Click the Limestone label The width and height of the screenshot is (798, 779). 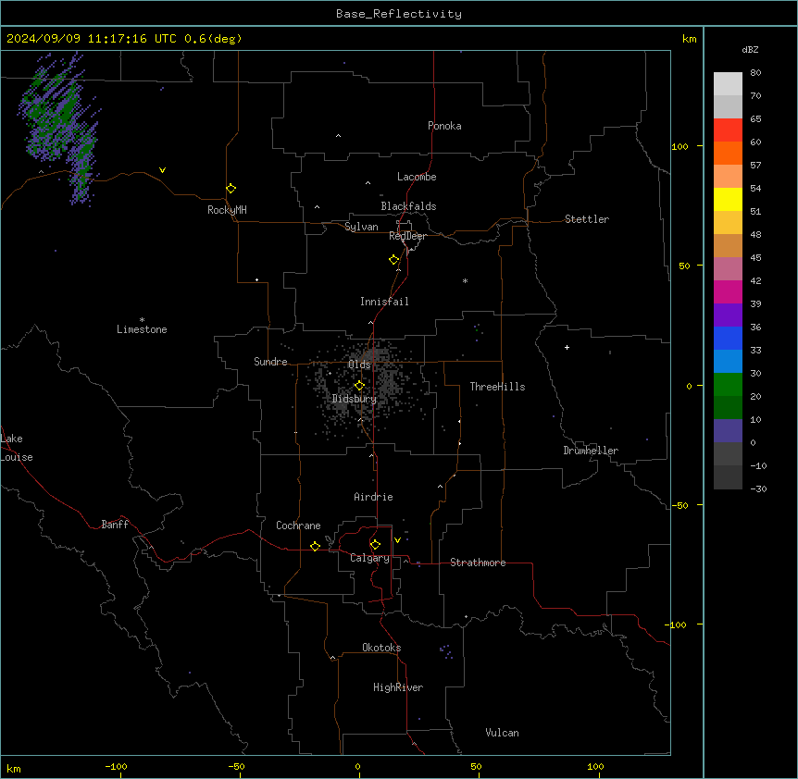pyautogui.click(x=142, y=329)
